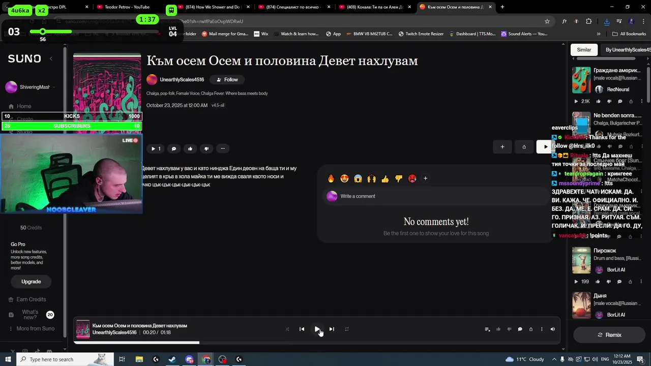
Task: React with the heart-eyes emoji
Action: coord(344,178)
